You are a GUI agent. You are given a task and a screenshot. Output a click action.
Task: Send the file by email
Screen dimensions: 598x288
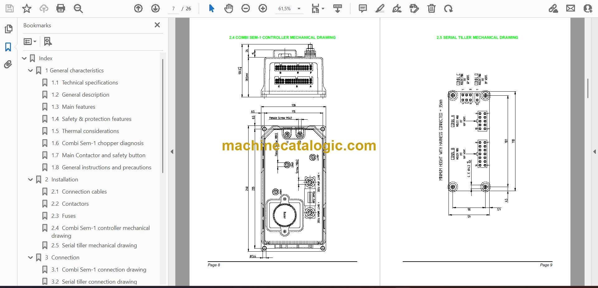[571, 8]
